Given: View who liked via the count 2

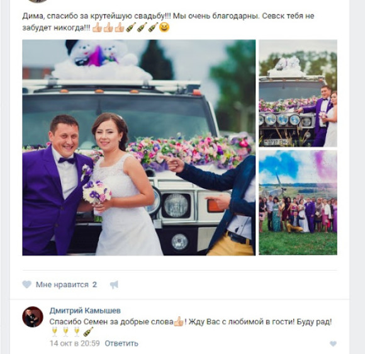Looking at the screenshot, I should [94, 285].
